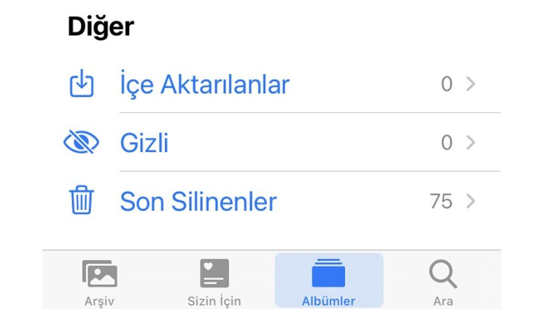Expand the İçe Aktarılanlar row chevron

[x=472, y=84]
